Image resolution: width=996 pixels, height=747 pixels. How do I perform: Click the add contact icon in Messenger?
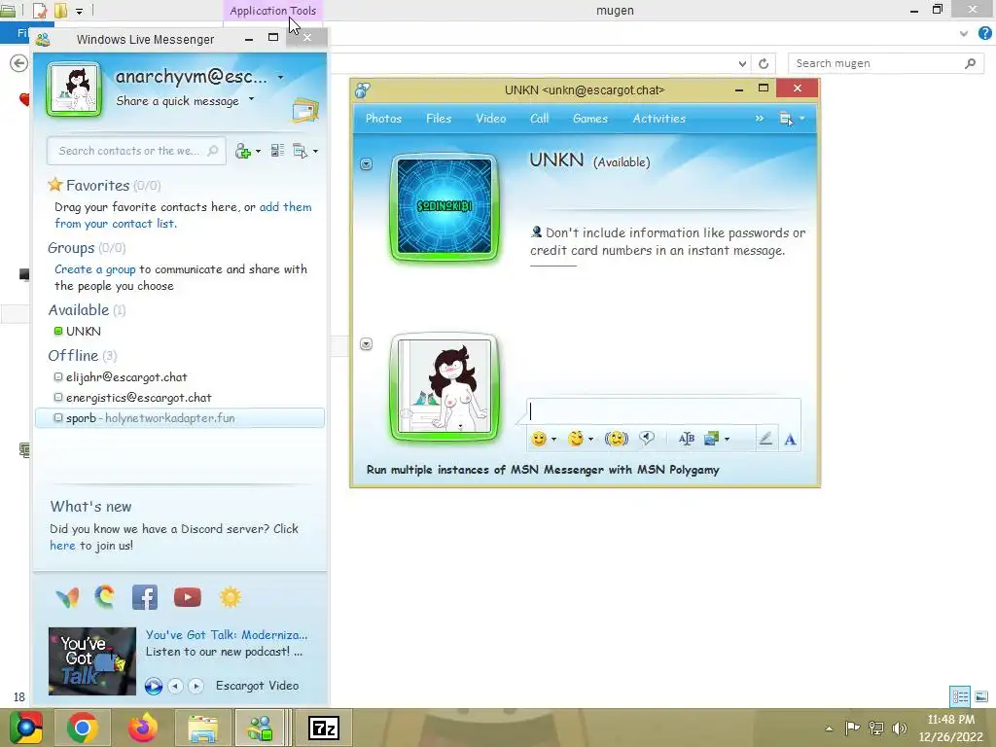pos(242,151)
